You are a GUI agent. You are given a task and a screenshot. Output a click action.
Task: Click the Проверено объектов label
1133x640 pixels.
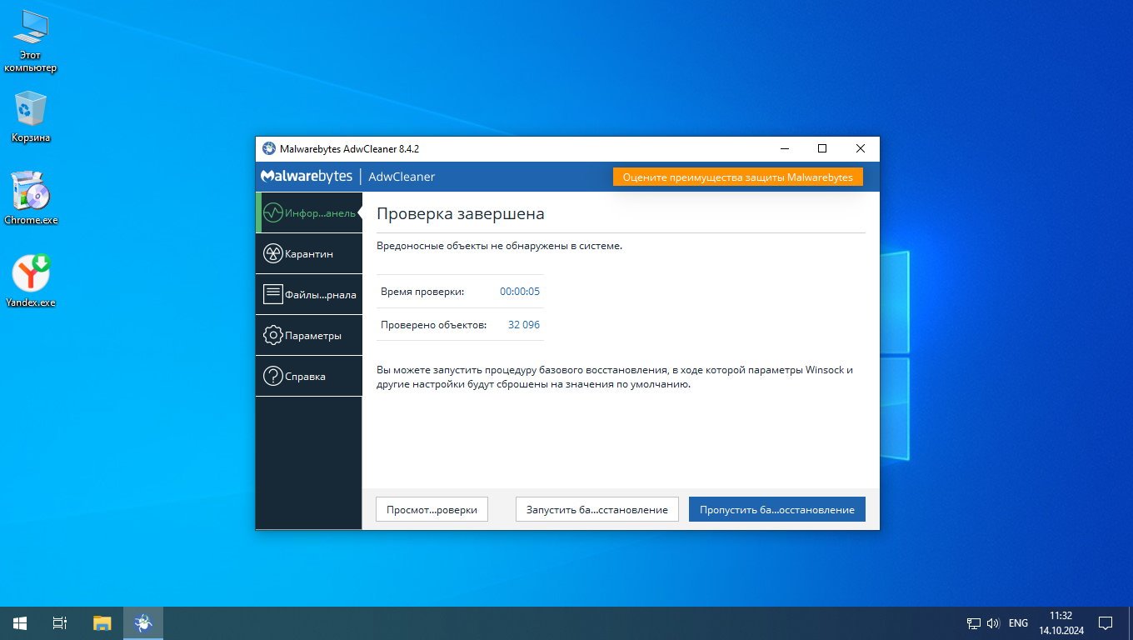[x=433, y=324]
